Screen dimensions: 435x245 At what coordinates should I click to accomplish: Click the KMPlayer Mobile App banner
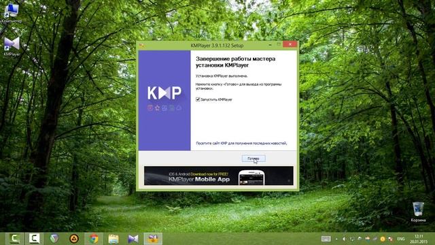click(x=219, y=176)
